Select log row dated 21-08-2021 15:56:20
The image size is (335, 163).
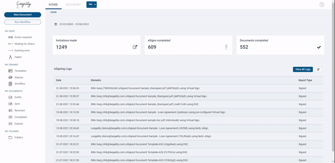click(188, 88)
